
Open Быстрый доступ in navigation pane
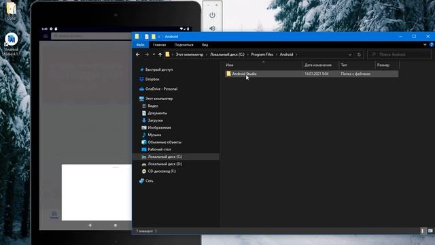[159, 69]
